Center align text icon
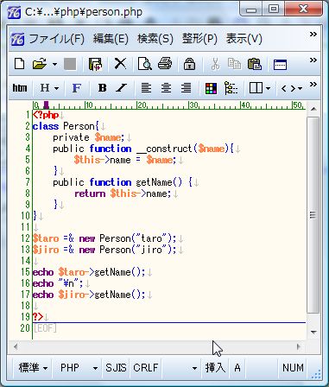Image resolution: width=329 pixels, height=387 pixels. (166, 88)
